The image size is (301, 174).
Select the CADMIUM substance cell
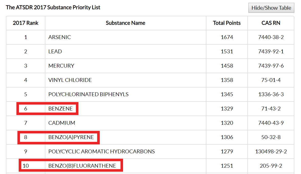pos(62,123)
